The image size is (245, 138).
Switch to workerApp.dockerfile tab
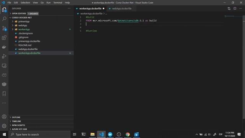point(90,8)
